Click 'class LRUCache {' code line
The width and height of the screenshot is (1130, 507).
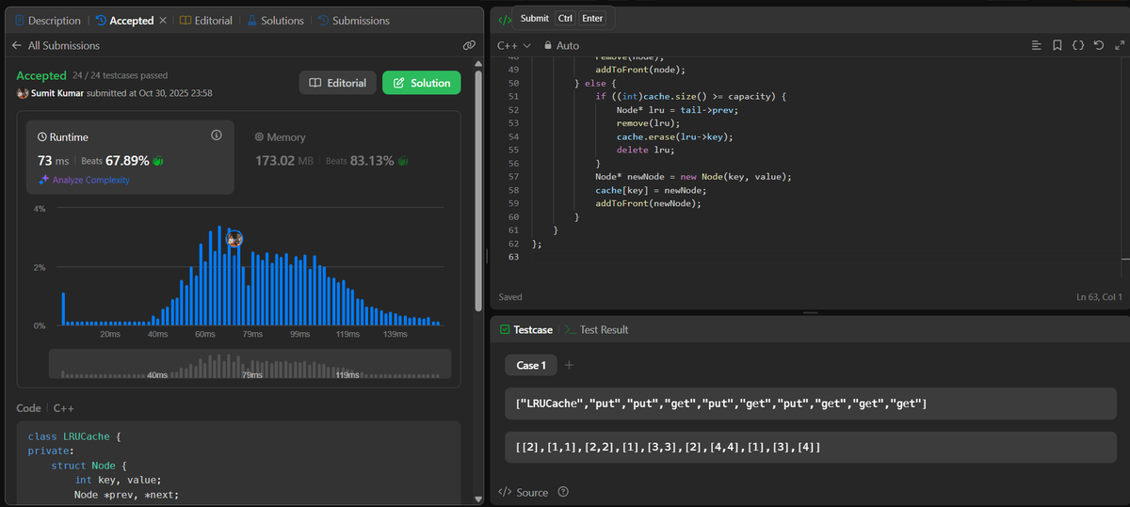[74, 437]
